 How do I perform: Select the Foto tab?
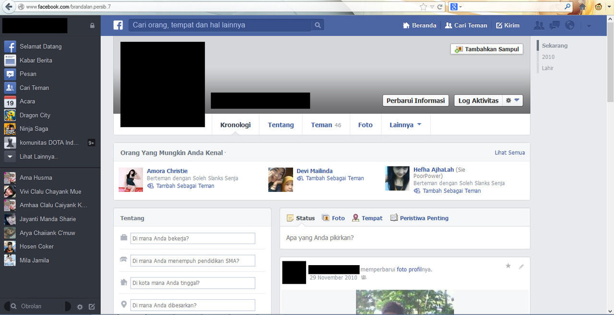(365, 125)
